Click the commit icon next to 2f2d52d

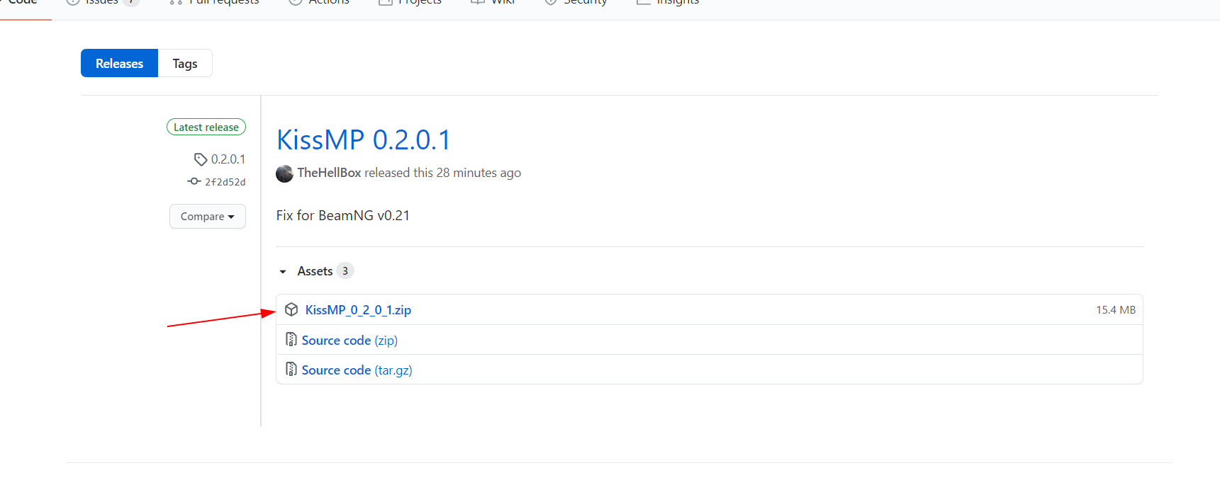194,181
